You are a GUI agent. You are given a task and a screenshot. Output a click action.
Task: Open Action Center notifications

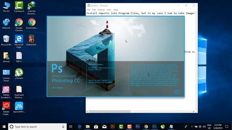(x=227, y=127)
